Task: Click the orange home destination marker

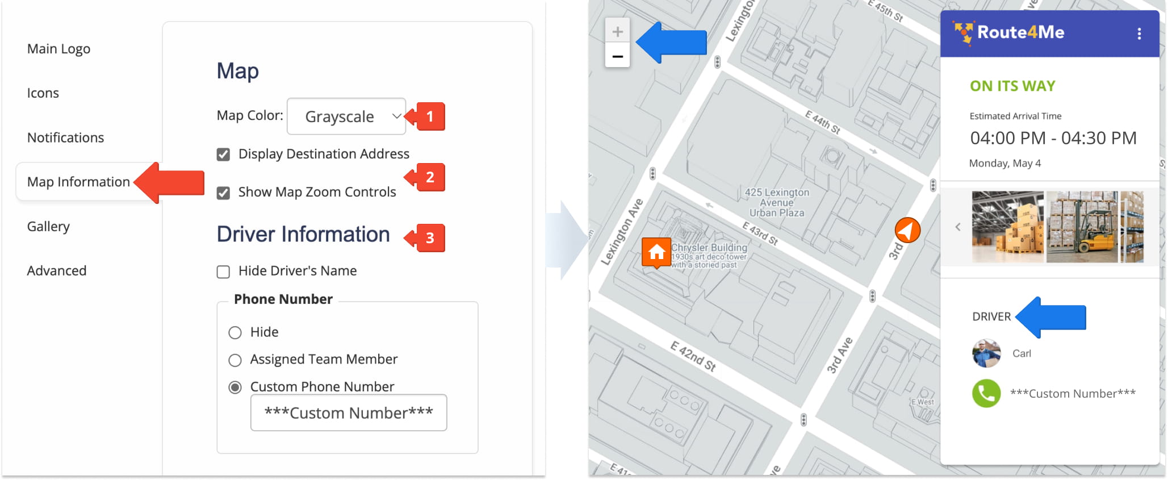Action: point(656,252)
